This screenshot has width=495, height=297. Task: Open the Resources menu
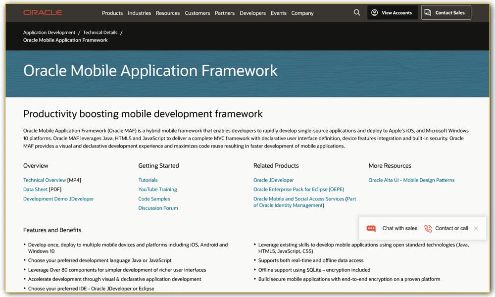point(168,13)
